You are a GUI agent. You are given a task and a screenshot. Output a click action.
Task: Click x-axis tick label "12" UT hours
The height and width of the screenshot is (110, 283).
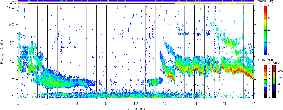(x=136, y=103)
